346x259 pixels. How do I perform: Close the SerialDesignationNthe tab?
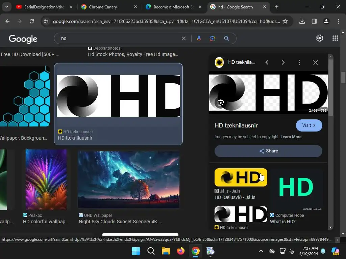(x=71, y=7)
